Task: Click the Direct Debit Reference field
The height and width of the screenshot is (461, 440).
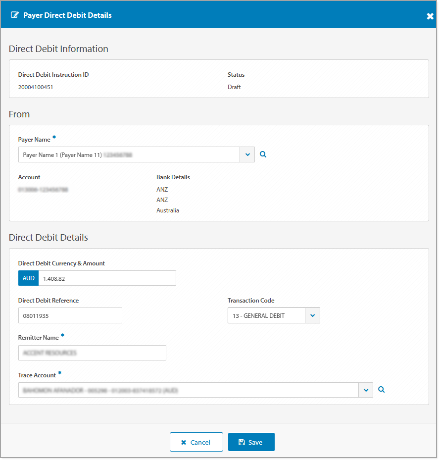Action: click(x=70, y=315)
